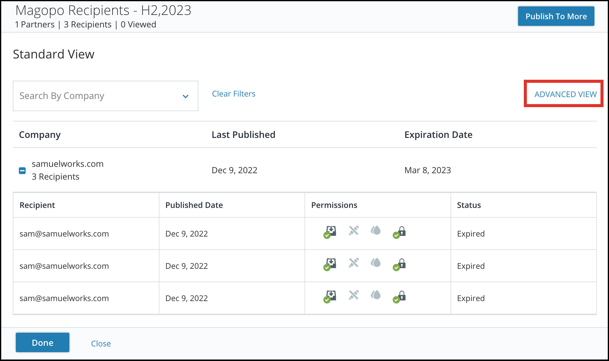Click the Expiration Date column header
The height and width of the screenshot is (361, 609).
coord(438,135)
